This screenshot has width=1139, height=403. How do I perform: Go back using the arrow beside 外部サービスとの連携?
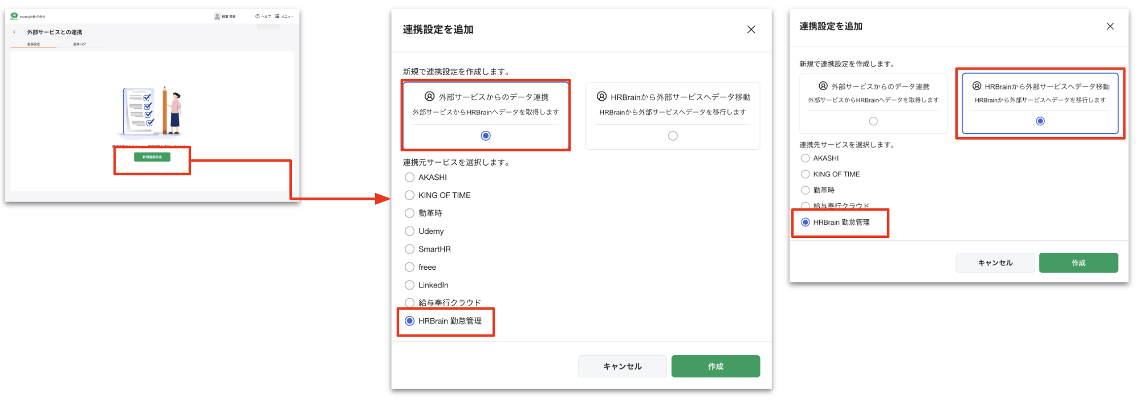click(15, 32)
